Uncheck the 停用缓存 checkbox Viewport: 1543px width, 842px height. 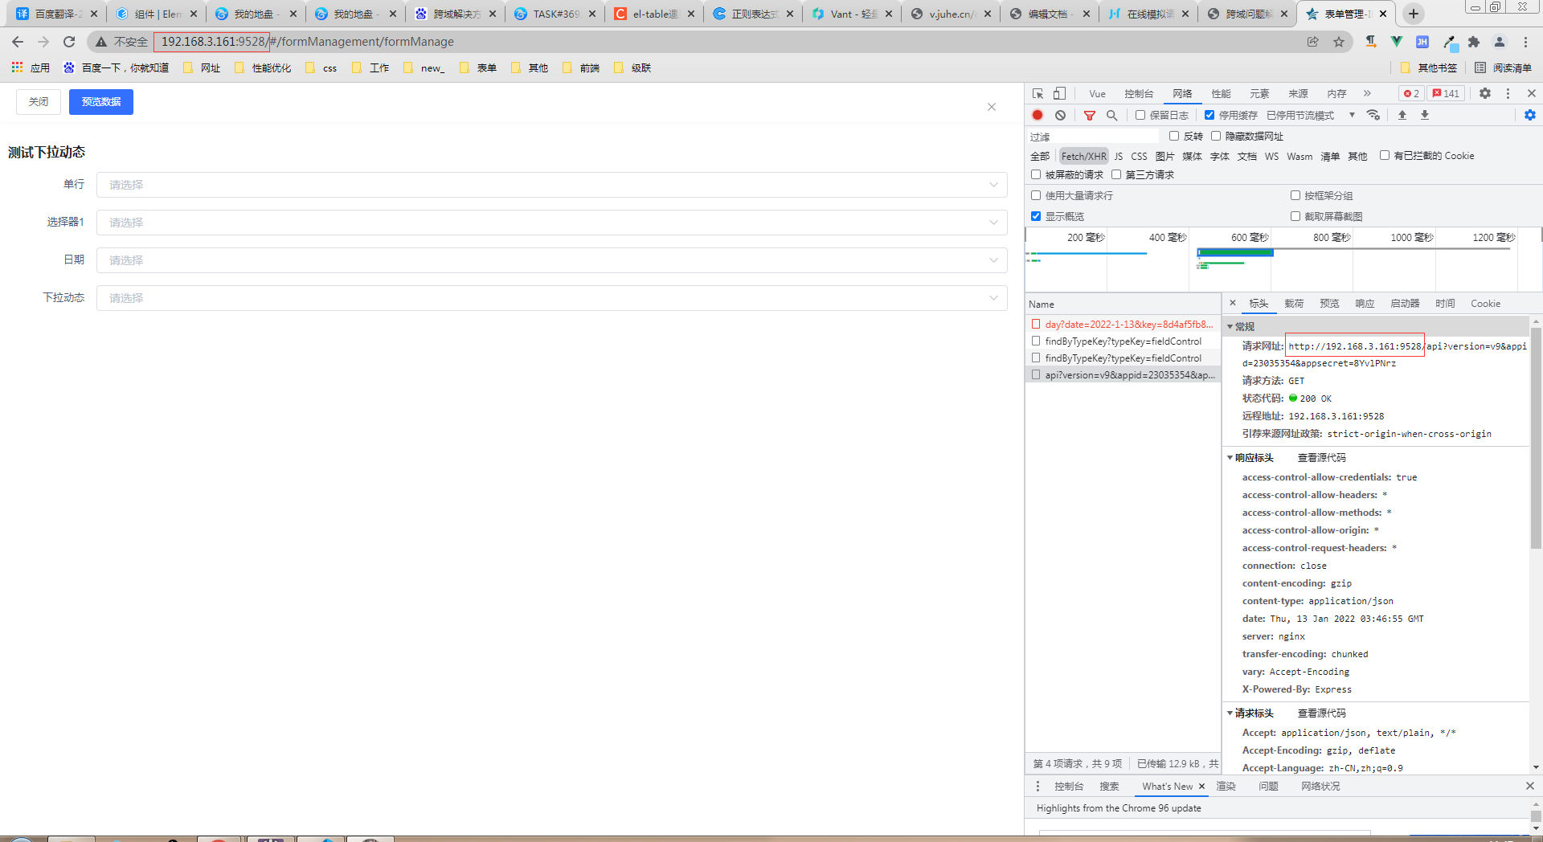tap(1209, 116)
